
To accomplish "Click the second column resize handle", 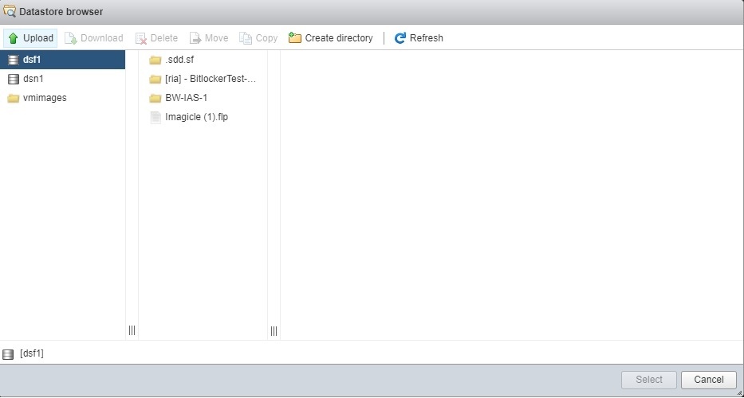I will click(x=274, y=330).
